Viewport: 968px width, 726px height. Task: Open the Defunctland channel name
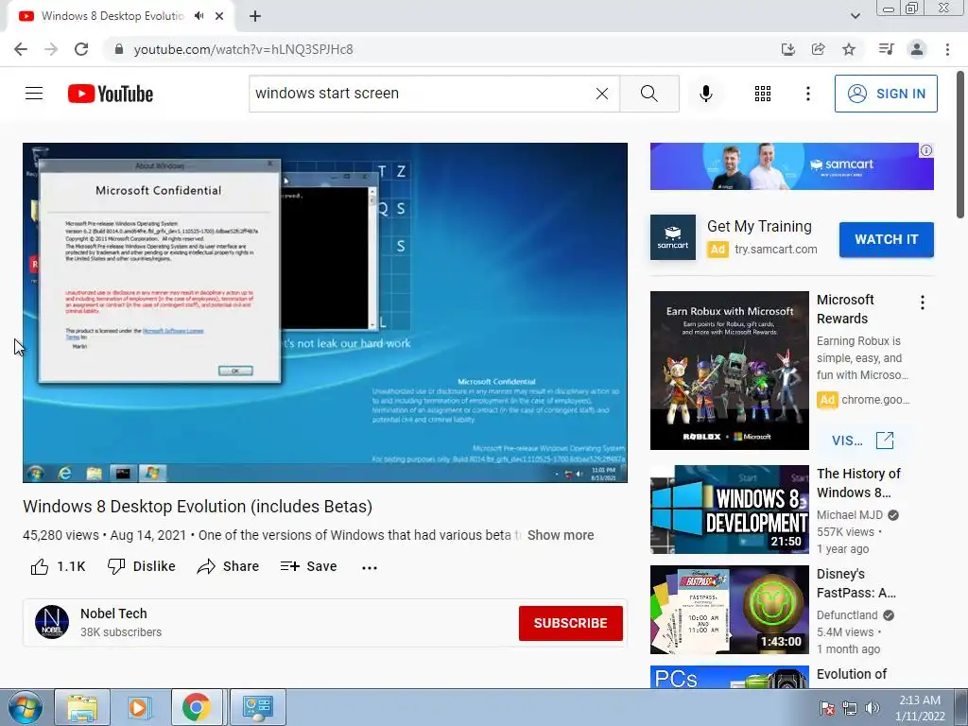click(846, 614)
